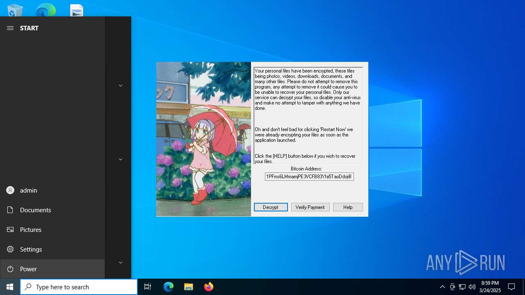The image size is (525, 295).
Task: Open the admin user account entry
Action: coord(52,190)
